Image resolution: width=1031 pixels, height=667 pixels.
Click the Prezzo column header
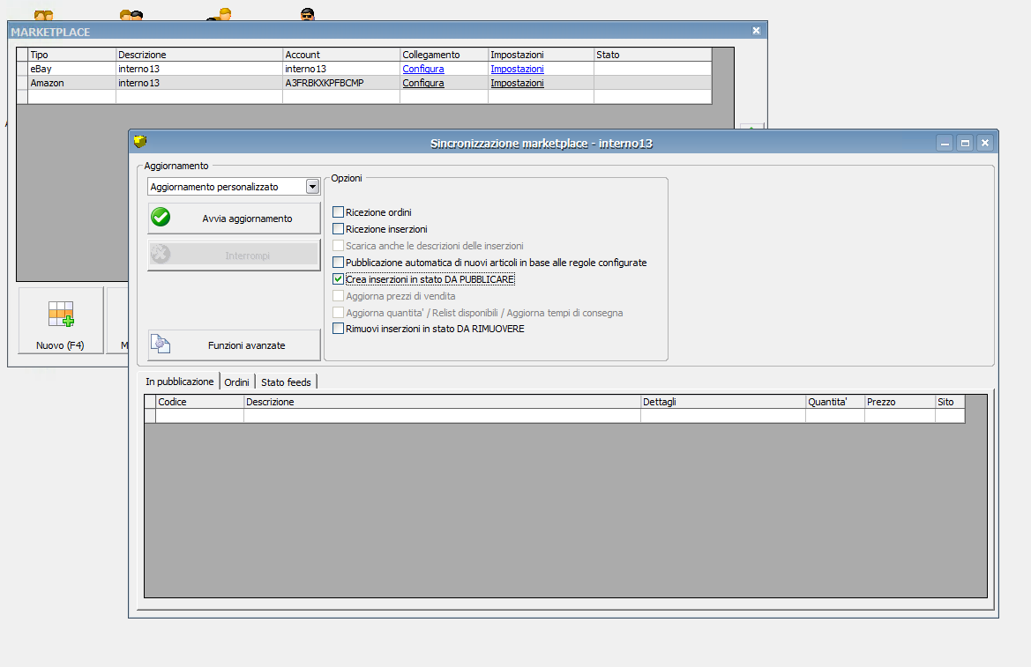click(x=900, y=402)
